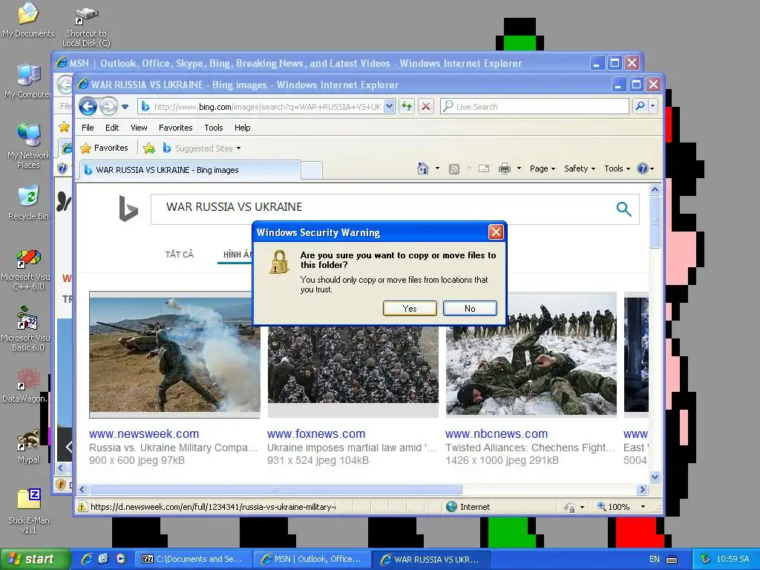Open the www.foxnews.com link
This screenshot has width=760, height=570.
point(316,433)
